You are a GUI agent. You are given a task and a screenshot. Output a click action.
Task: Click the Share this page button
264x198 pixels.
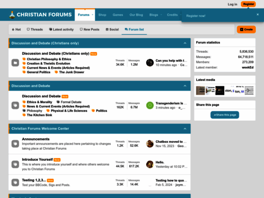[224, 115]
